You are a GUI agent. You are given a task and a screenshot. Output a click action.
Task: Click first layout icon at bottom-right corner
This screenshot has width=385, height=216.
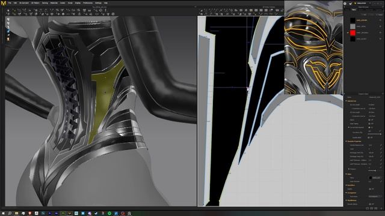368,208
